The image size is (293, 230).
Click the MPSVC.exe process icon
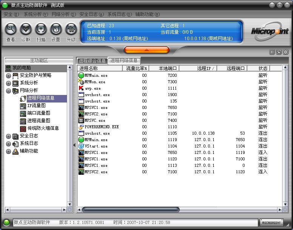click(81, 120)
